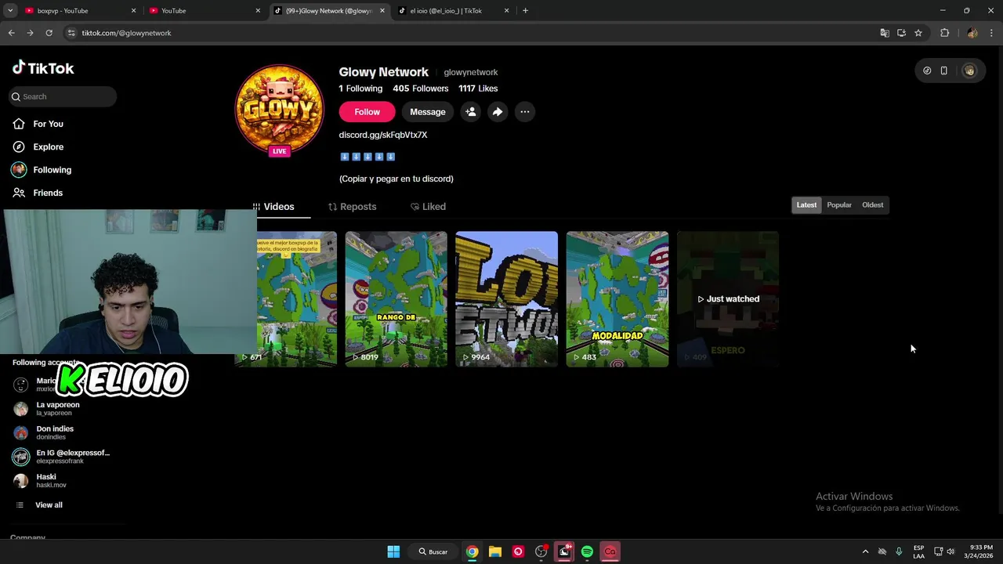Click the discord.gg/skFqbVtx7X bio text
1003x564 pixels.
(383, 135)
